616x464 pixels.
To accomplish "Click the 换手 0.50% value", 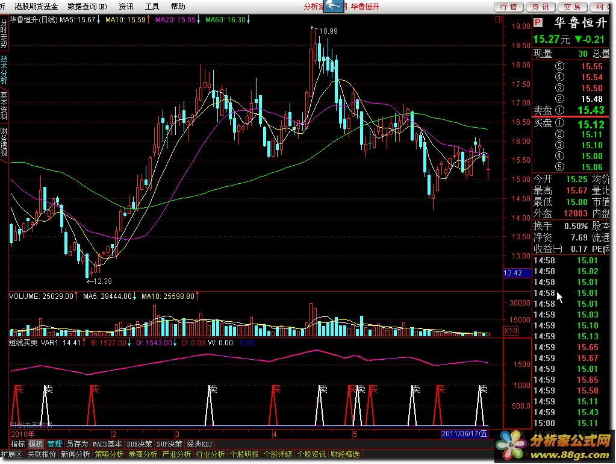I will click(x=576, y=226).
